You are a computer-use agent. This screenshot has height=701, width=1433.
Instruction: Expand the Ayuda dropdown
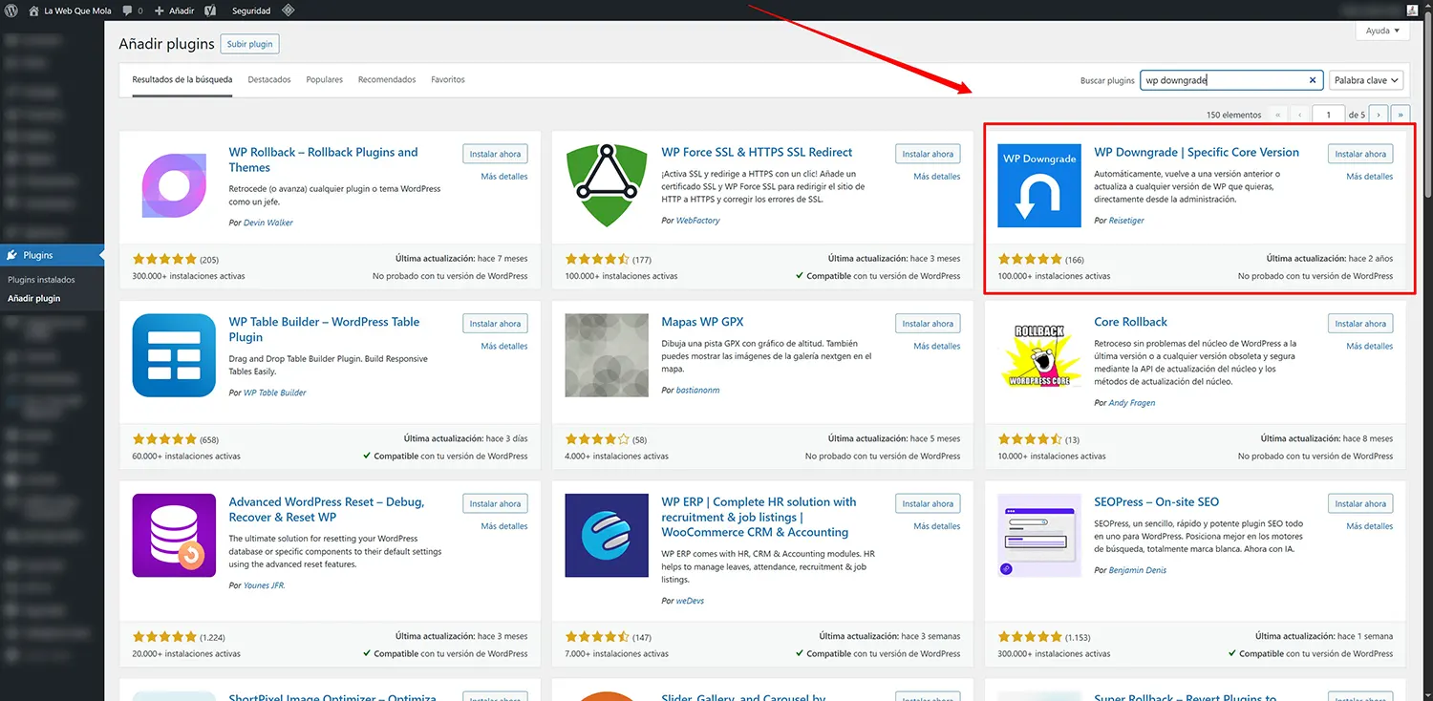(1381, 30)
